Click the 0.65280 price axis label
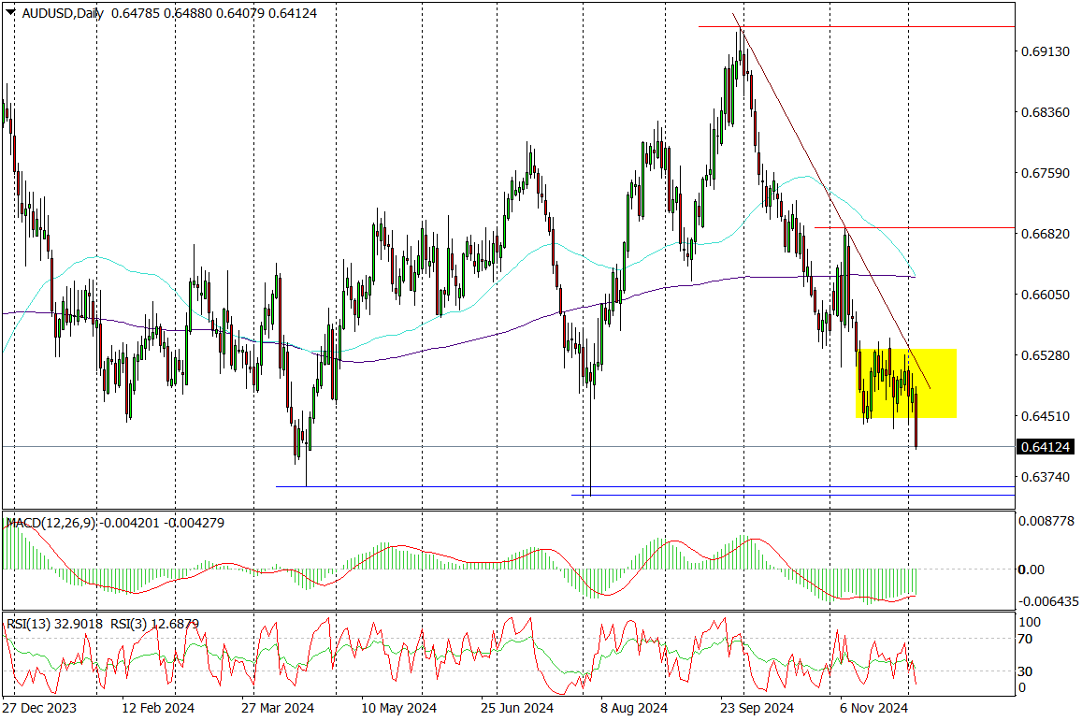The image size is (1082, 721). 1046,355
